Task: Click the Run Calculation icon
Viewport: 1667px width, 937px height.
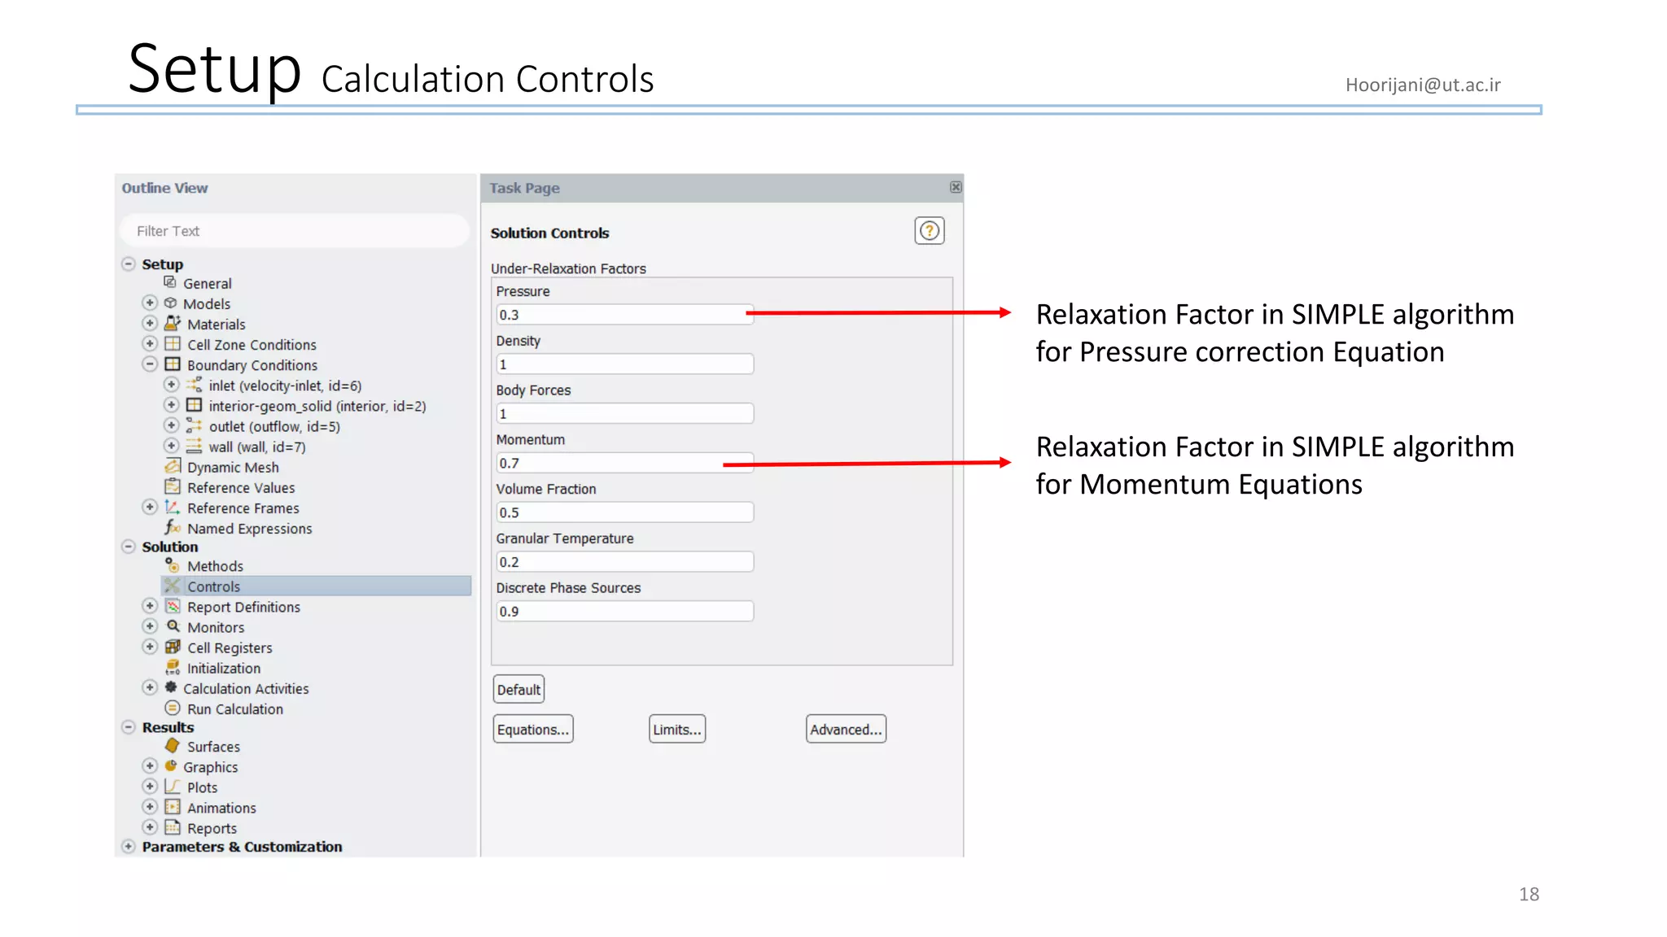Action: click(x=173, y=708)
